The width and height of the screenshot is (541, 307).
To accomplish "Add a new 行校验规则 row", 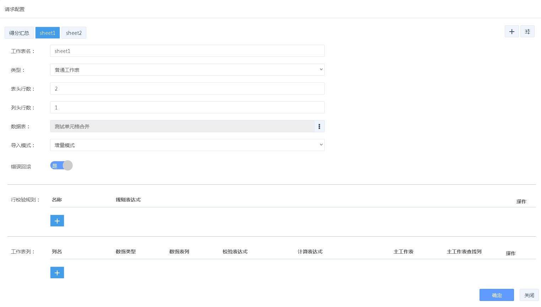I will [57, 221].
